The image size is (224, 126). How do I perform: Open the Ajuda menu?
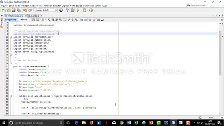[x=105, y=6]
